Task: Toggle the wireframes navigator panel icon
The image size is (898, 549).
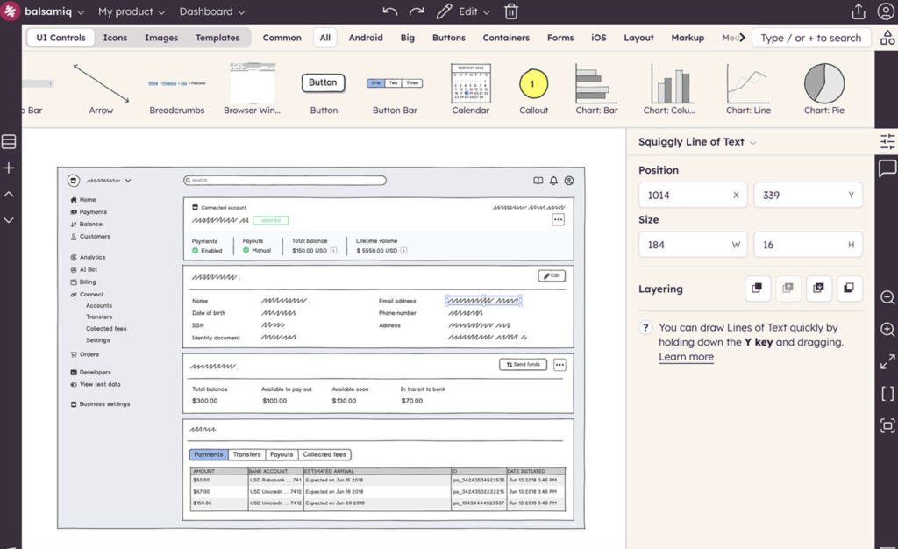Action: [x=9, y=142]
